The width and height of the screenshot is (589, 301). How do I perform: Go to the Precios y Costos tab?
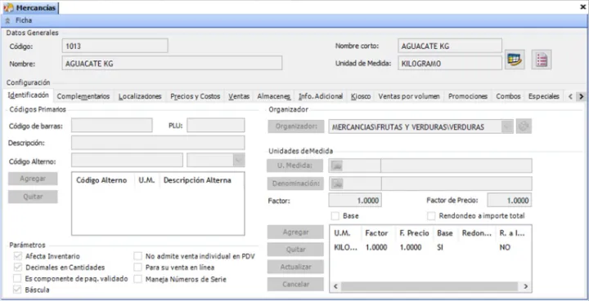point(196,96)
